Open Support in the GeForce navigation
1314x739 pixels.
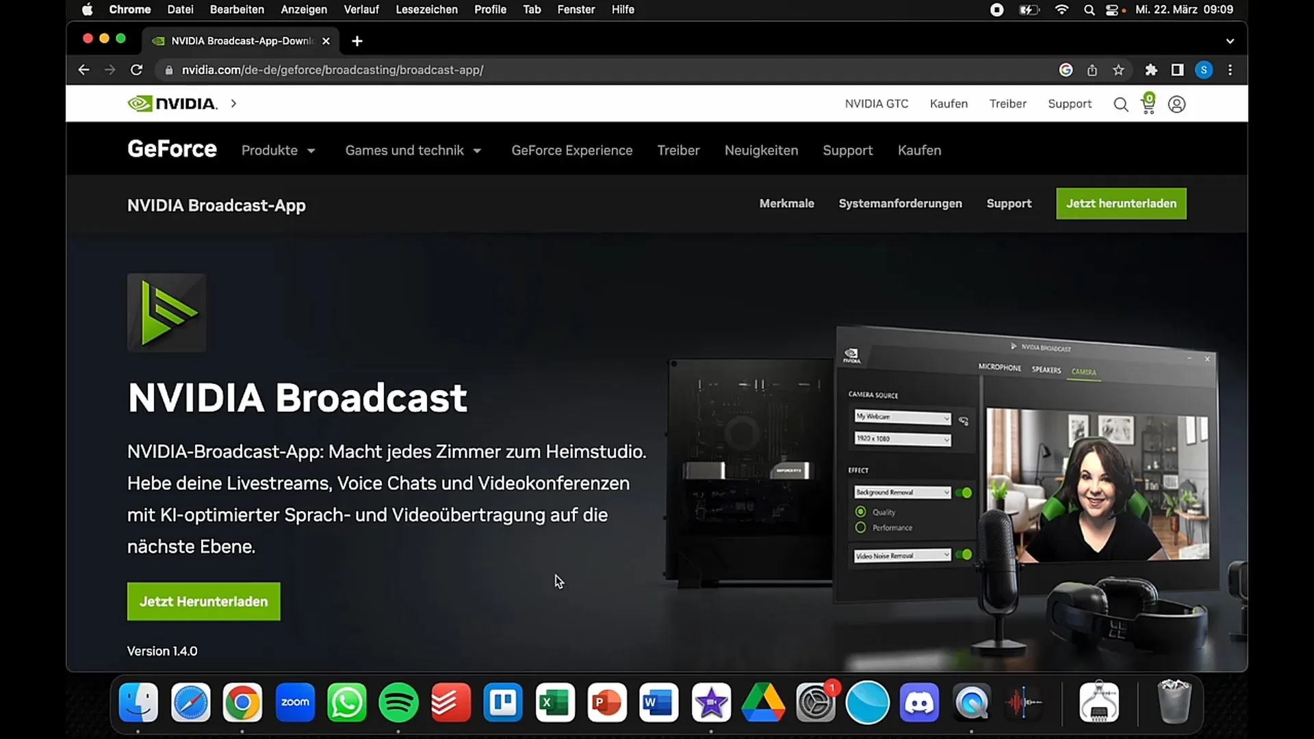847,151
